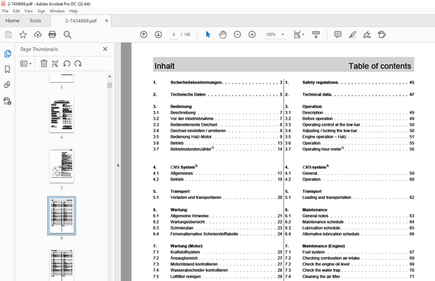Click the upload to cloud icon
The image size is (435, 281).
tap(38, 34)
